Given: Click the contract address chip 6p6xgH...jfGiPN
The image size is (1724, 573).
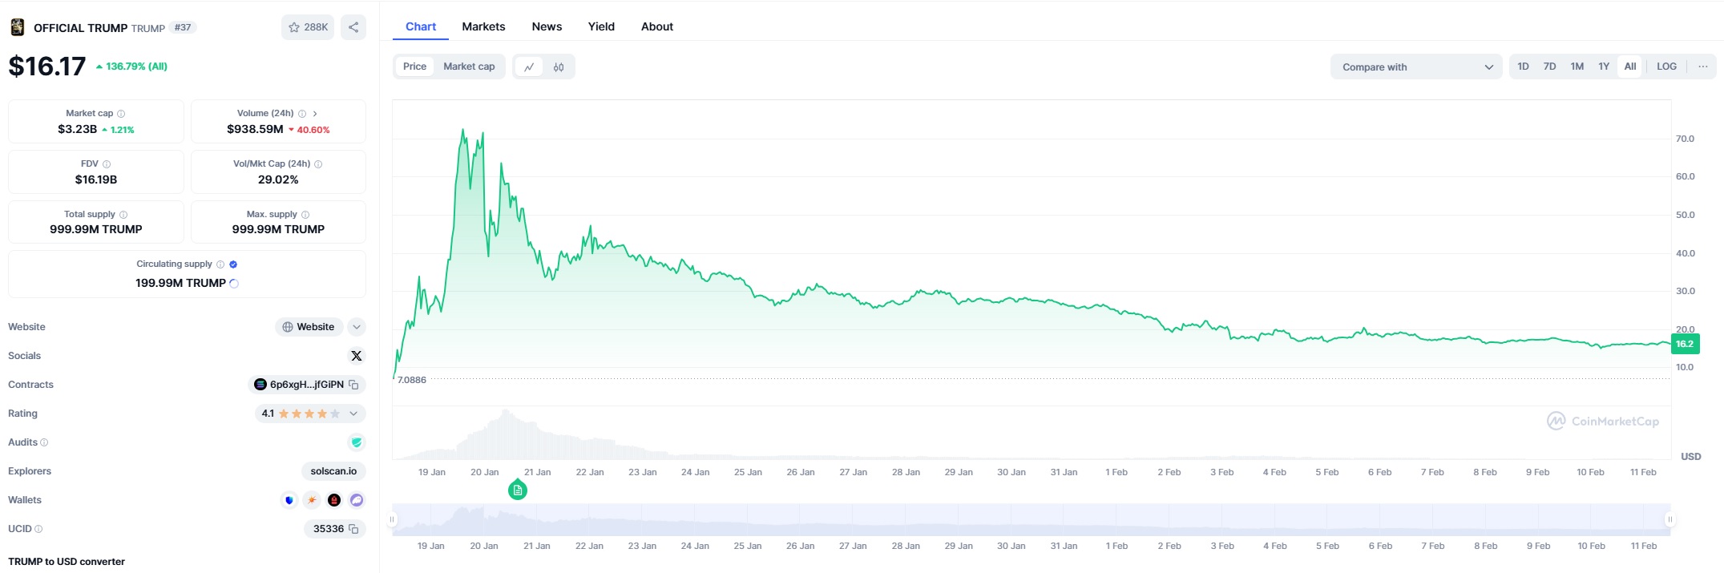Looking at the screenshot, I should click(x=306, y=385).
